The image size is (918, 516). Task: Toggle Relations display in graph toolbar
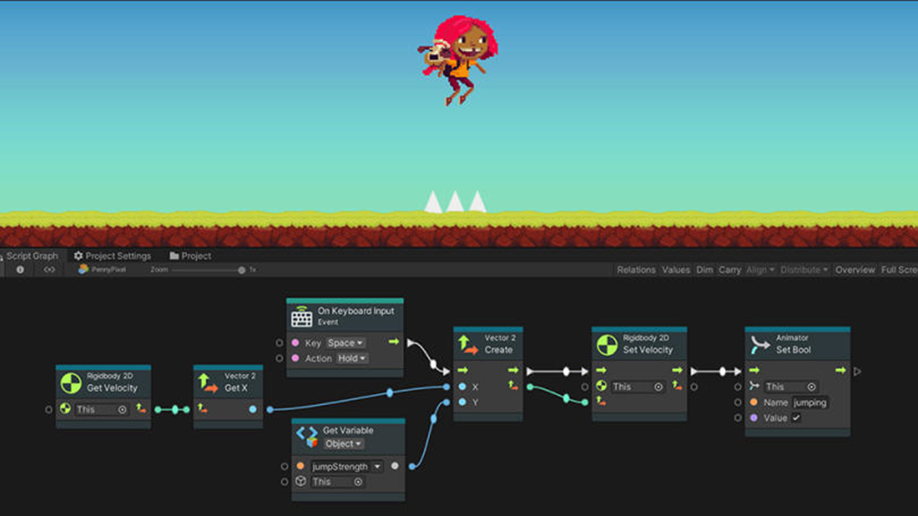coord(636,270)
